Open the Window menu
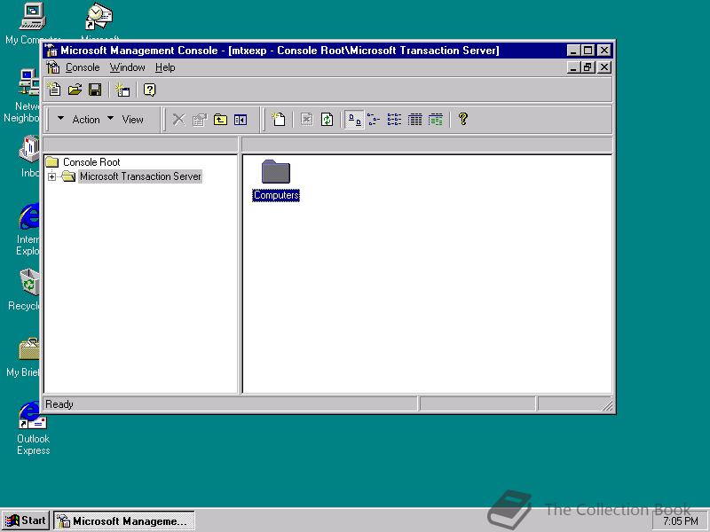 127,67
